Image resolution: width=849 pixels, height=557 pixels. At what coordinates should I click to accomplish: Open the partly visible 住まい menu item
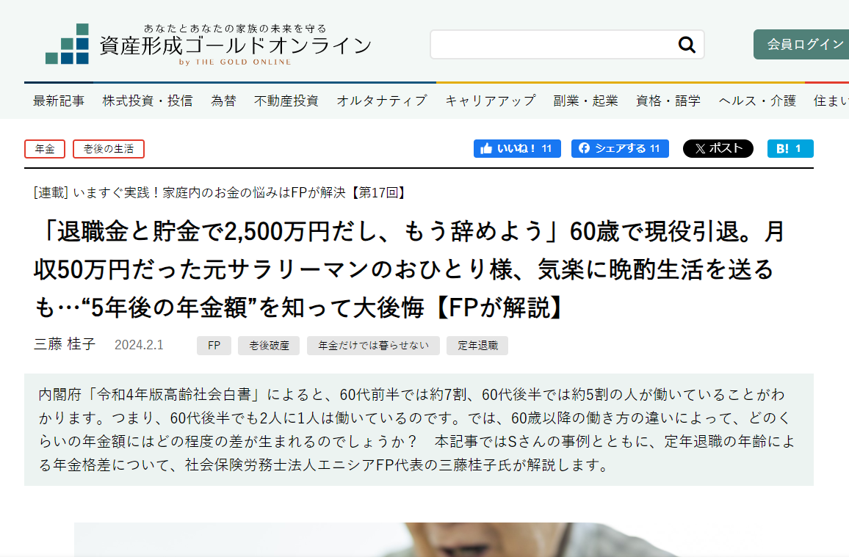[831, 101]
